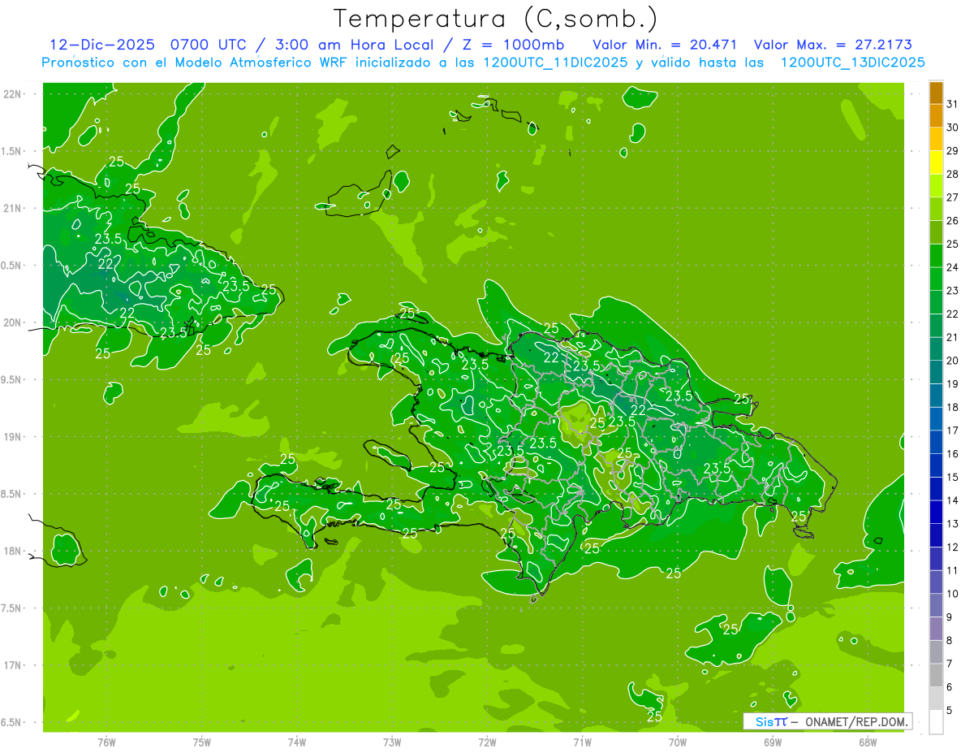Click the white bottom swatch below 5
This screenshot has width=974, height=753.
click(936, 722)
